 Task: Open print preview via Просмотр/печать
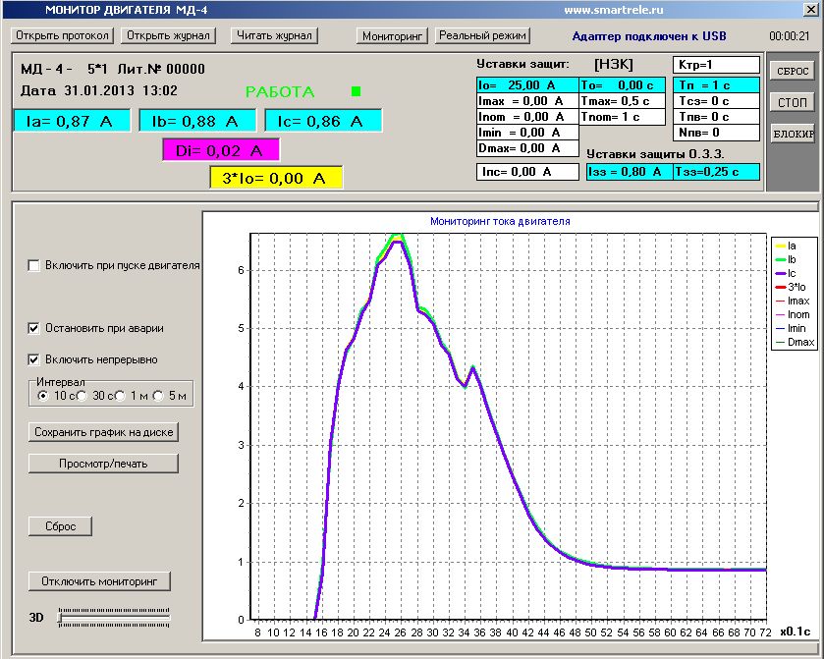pos(102,463)
